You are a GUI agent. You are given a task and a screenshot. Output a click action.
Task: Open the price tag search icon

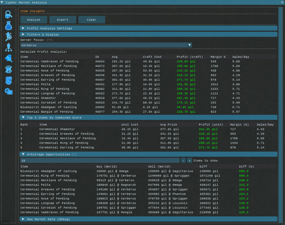9,58
